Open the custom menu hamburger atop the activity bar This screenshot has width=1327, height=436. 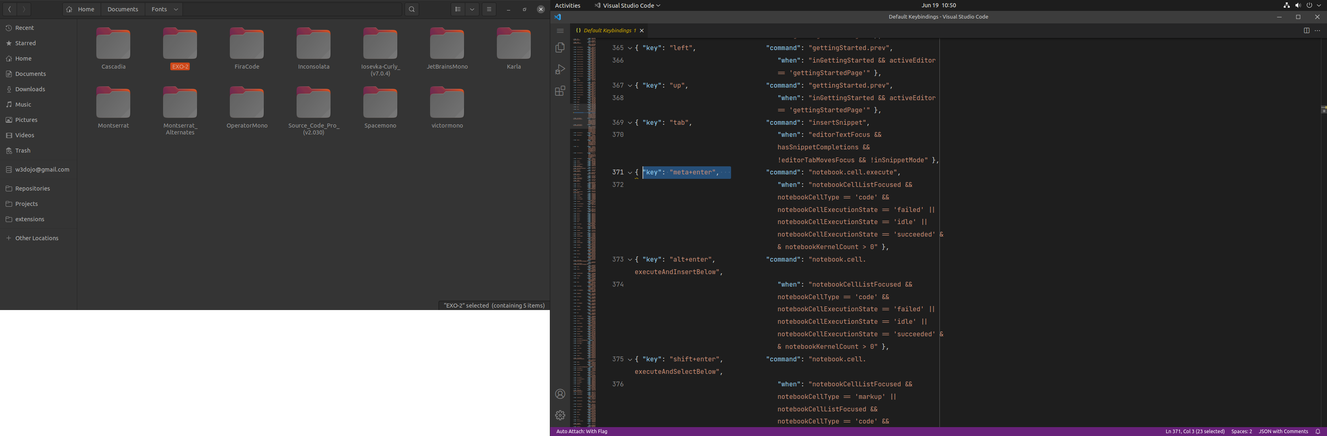(x=560, y=31)
